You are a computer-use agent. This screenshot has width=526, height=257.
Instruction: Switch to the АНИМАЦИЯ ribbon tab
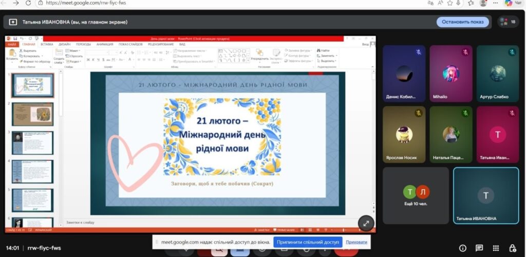coord(105,44)
